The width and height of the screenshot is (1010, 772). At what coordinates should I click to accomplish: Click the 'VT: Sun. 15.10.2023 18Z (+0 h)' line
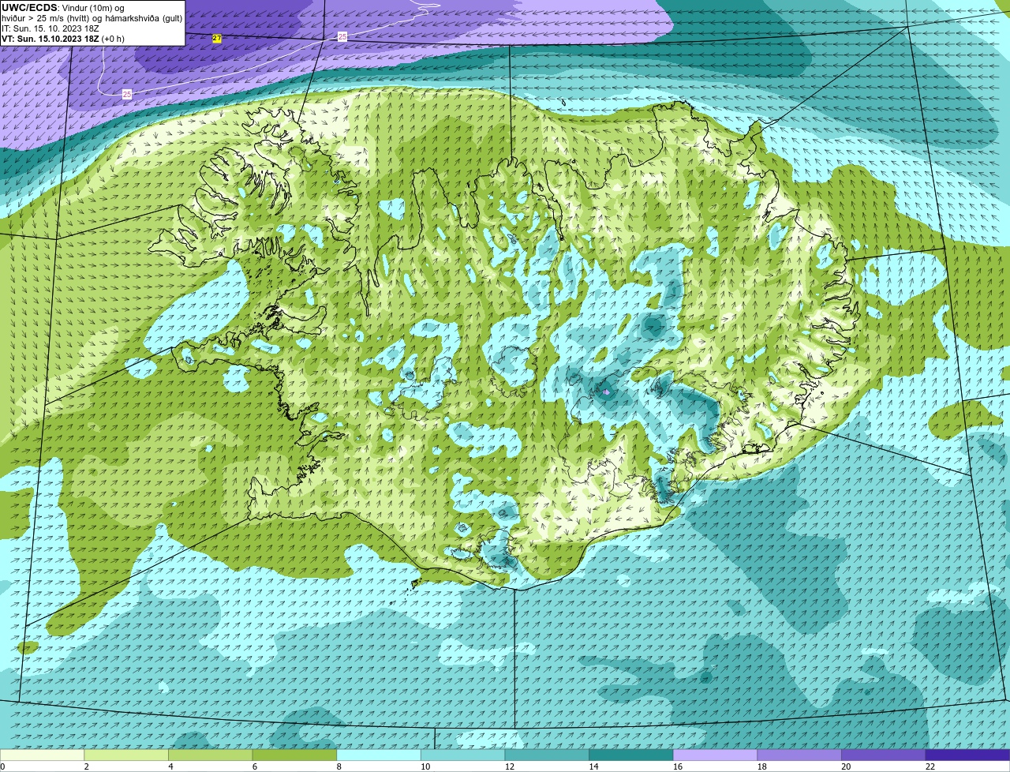tap(63, 39)
